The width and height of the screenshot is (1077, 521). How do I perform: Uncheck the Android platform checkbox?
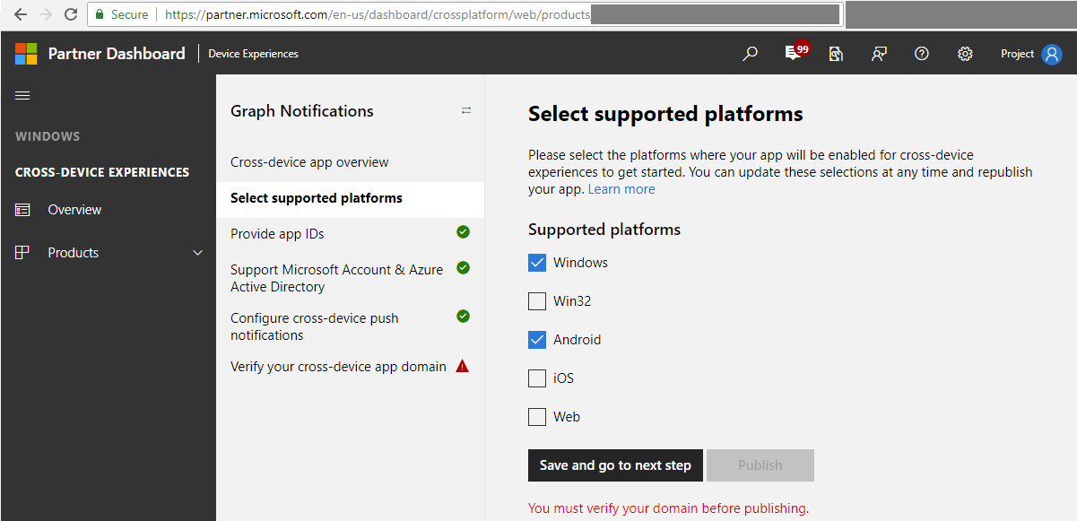coord(537,340)
